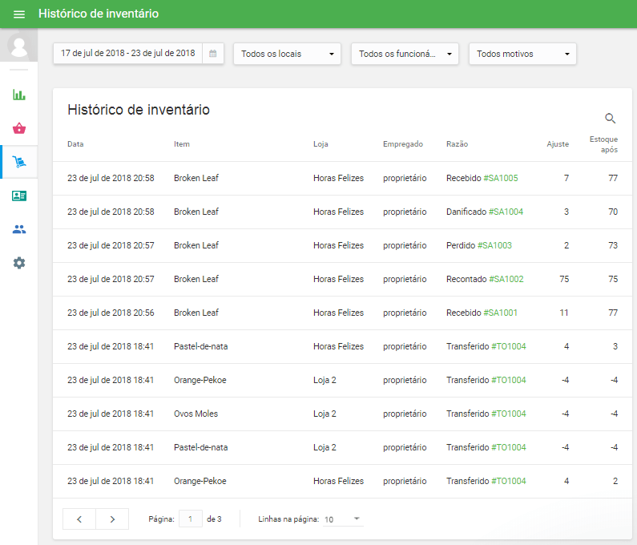Open the hamburger navigation menu
Image resolution: width=637 pixels, height=545 pixels.
pyautogui.click(x=19, y=14)
